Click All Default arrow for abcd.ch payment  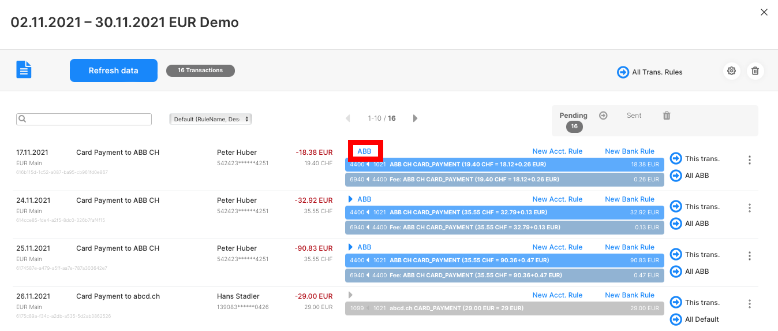[676, 319]
